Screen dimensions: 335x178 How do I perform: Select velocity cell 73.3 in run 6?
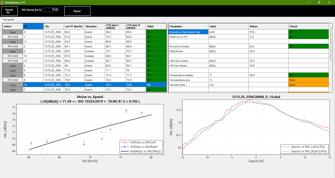[x=74, y=75]
